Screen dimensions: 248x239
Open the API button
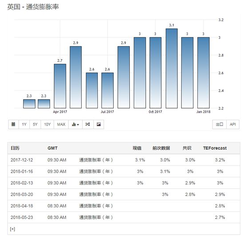(233, 125)
